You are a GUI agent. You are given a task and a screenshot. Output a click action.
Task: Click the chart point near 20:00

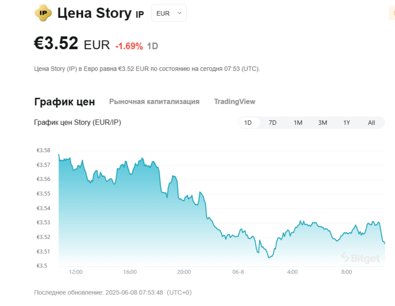[x=184, y=199]
